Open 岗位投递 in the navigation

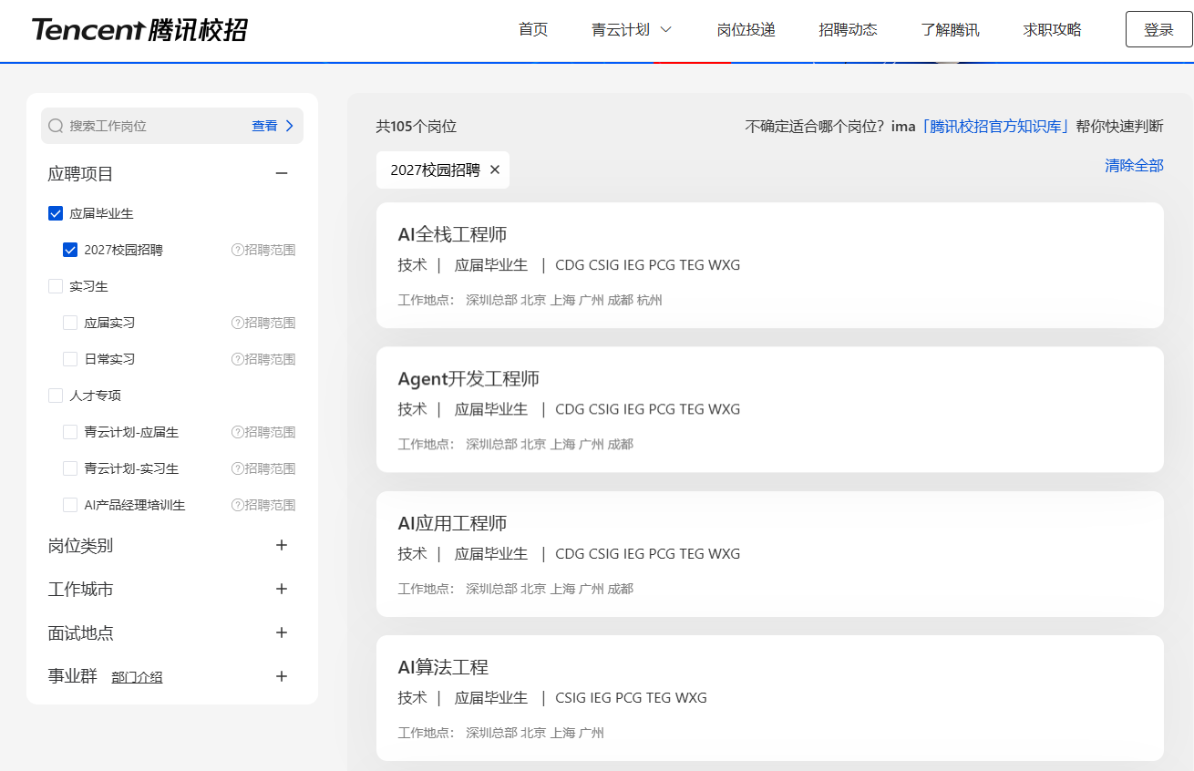coord(746,30)
